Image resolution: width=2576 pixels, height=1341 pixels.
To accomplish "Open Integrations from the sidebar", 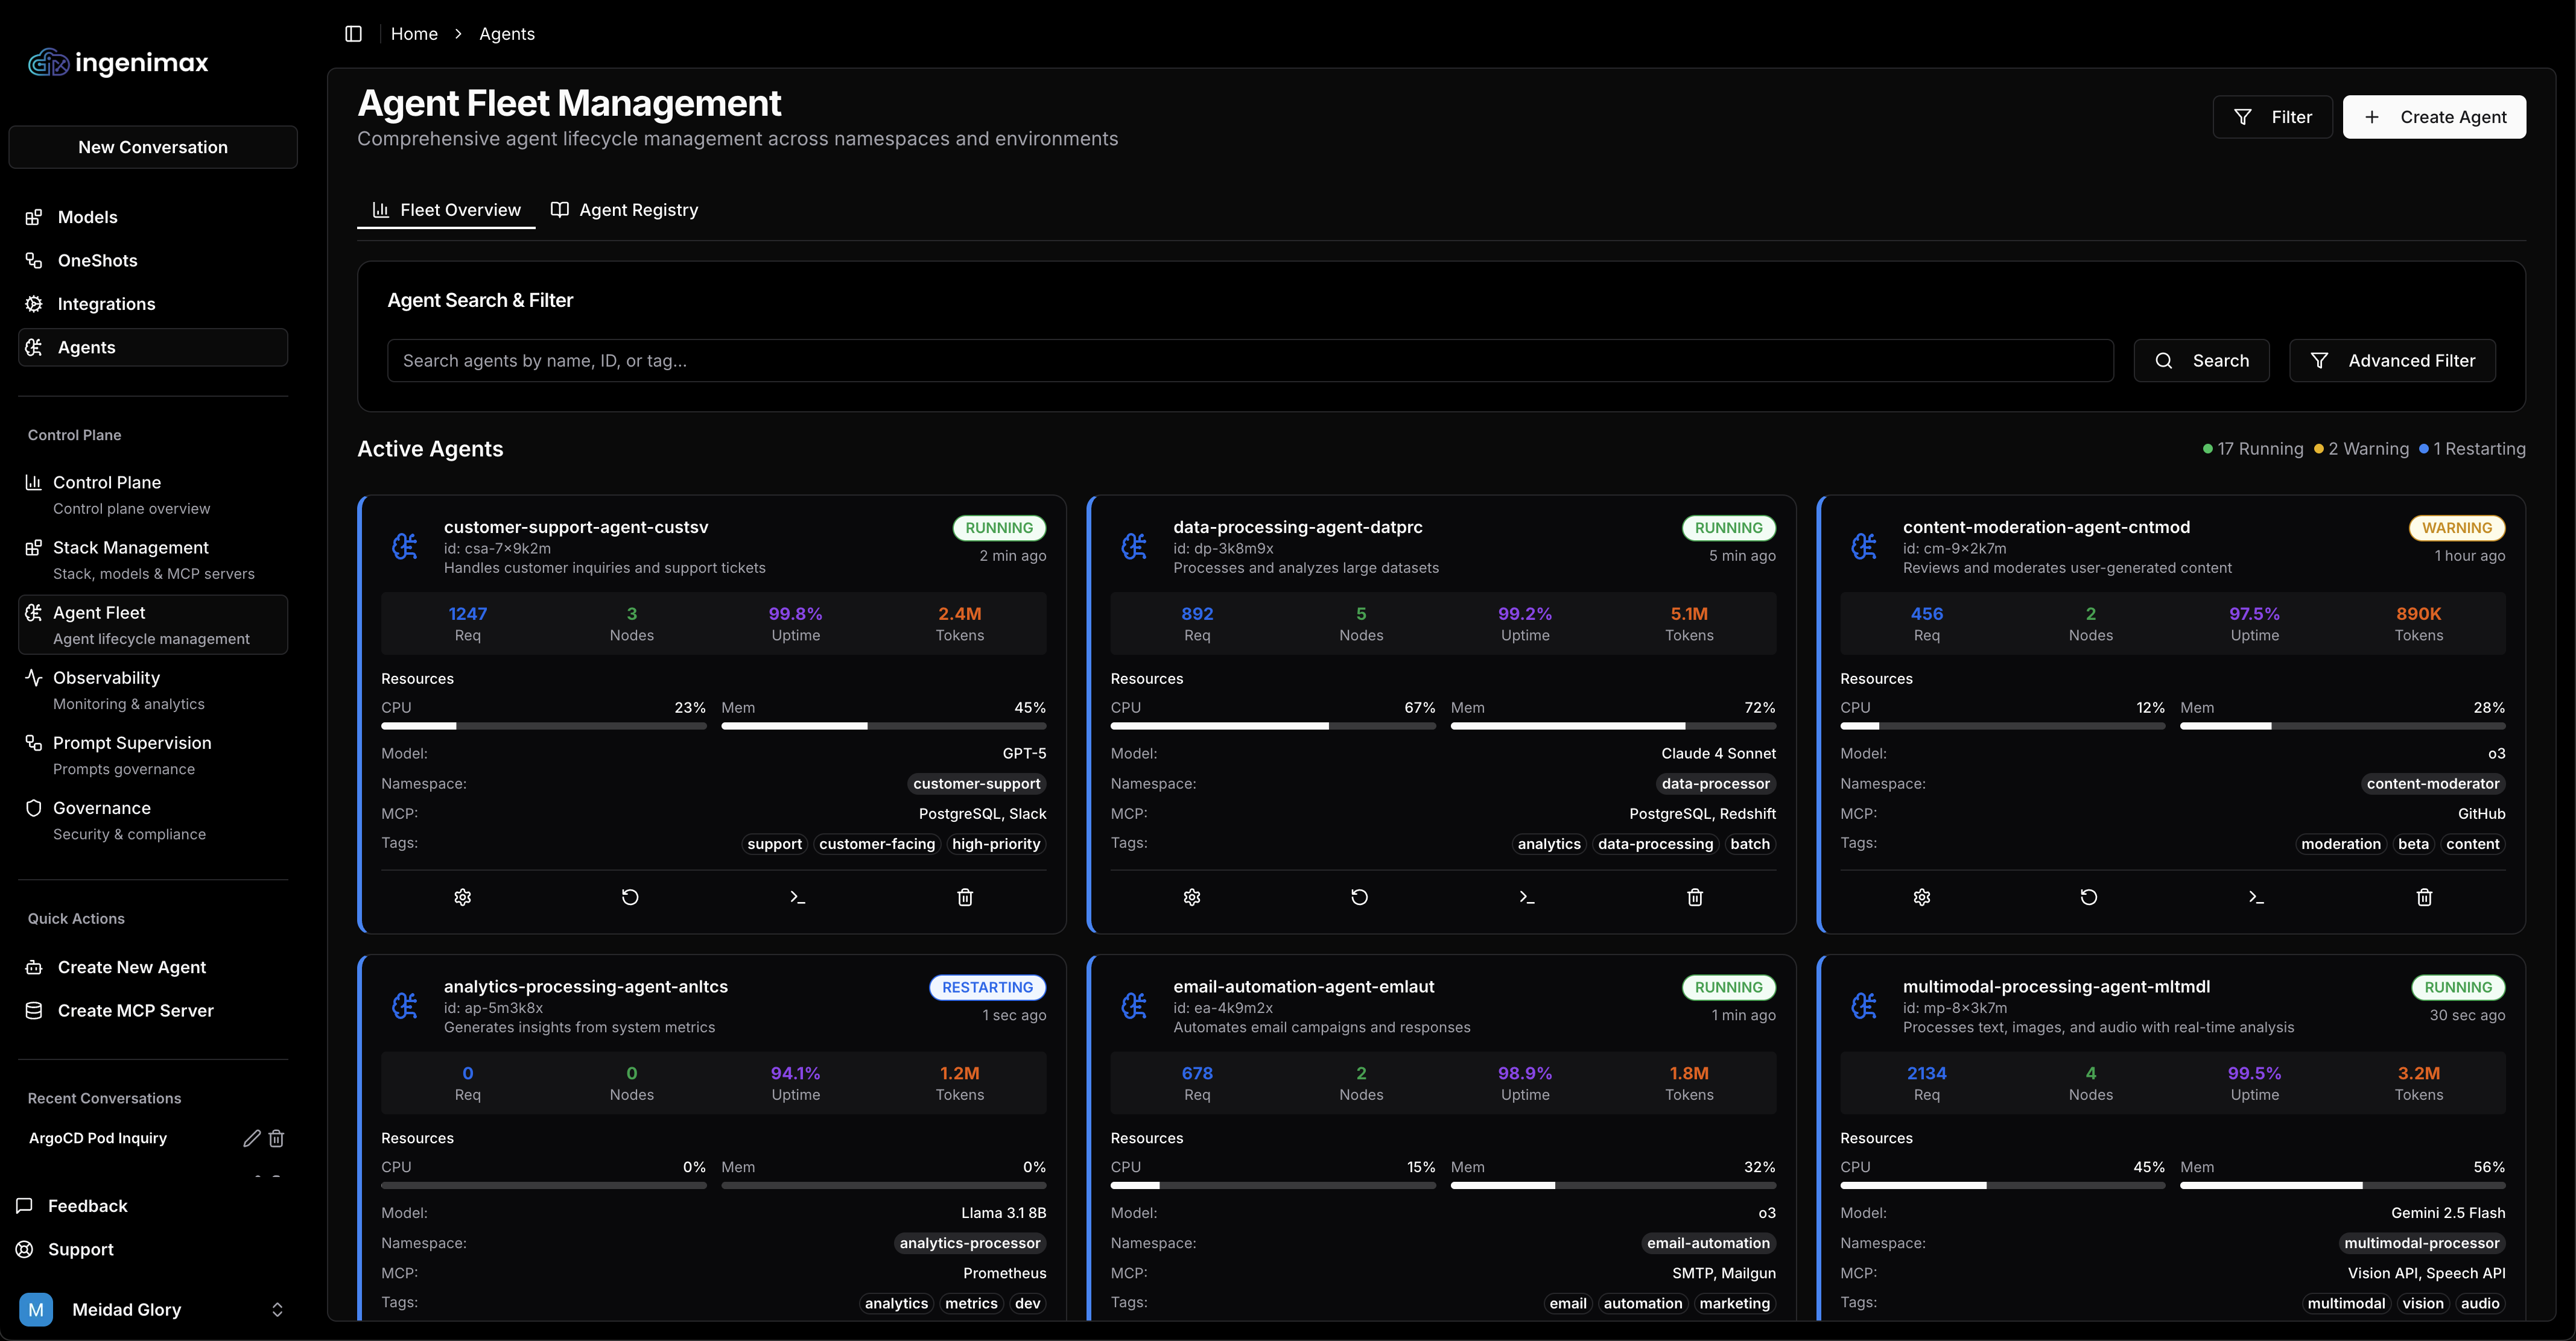I will [105, 304].
